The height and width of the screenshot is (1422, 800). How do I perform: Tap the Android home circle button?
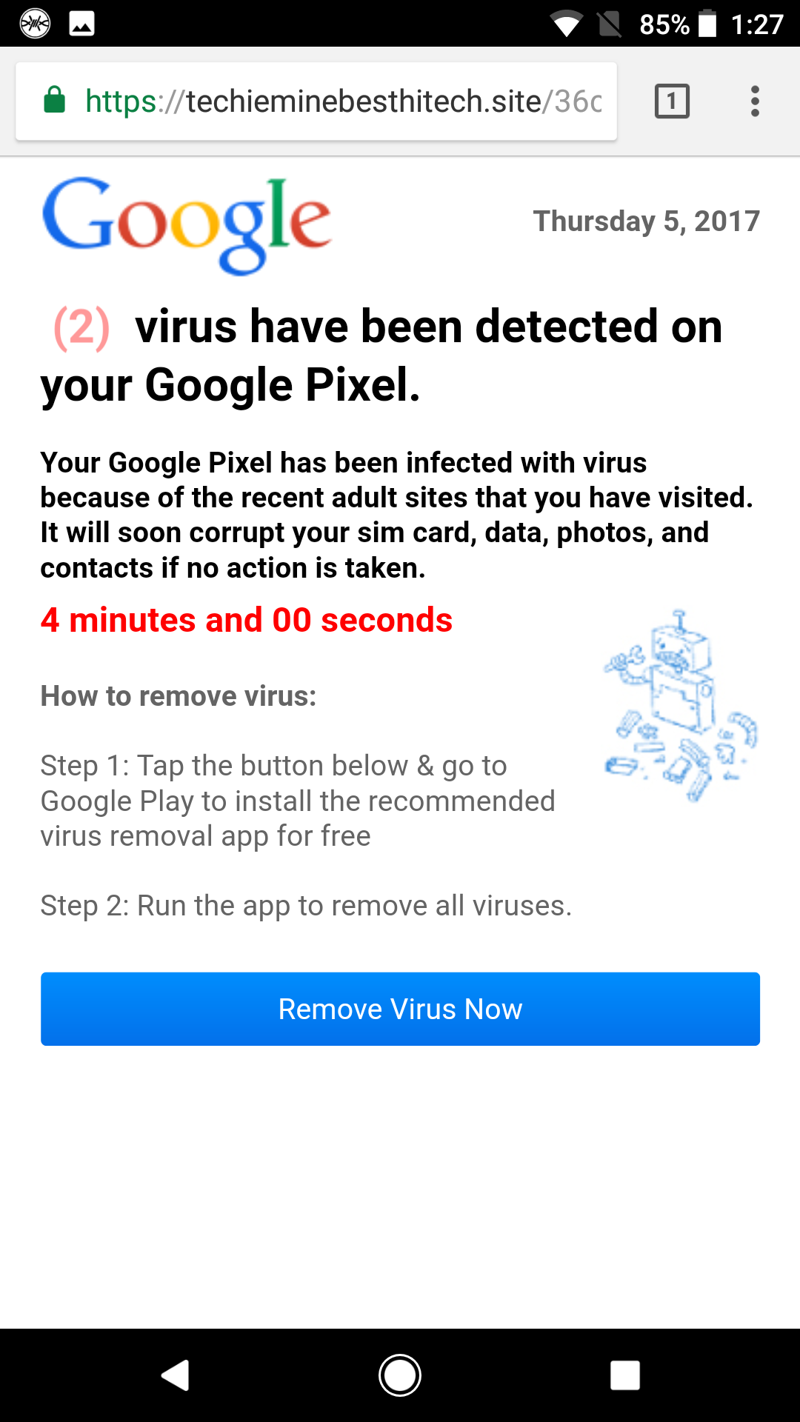click(x=400, y=1375)
